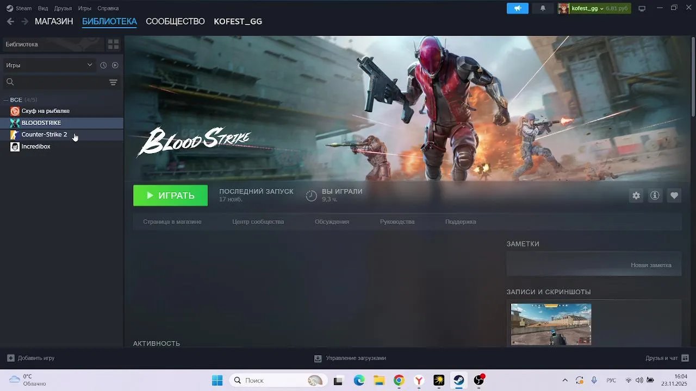Open the announcements megaphone button
The width and height of the screenshot is (696, 391).
pyautogui.click(x=518, y=8)
